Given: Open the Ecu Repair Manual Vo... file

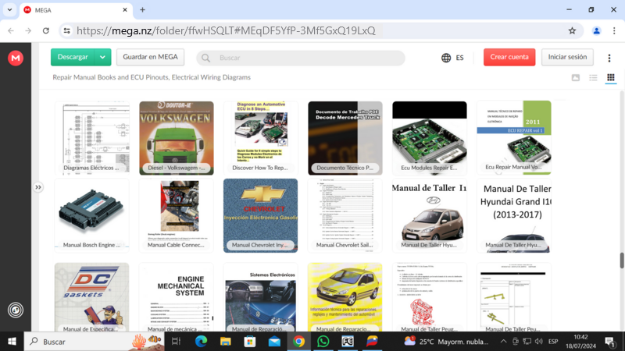Looking at the screenshot, I should (x=514, y=137).
